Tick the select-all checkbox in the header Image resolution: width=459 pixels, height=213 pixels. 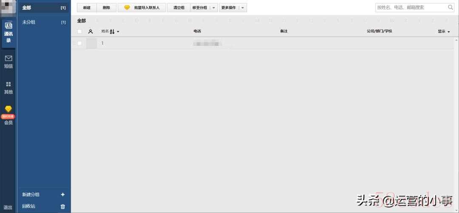coord(79,31)
